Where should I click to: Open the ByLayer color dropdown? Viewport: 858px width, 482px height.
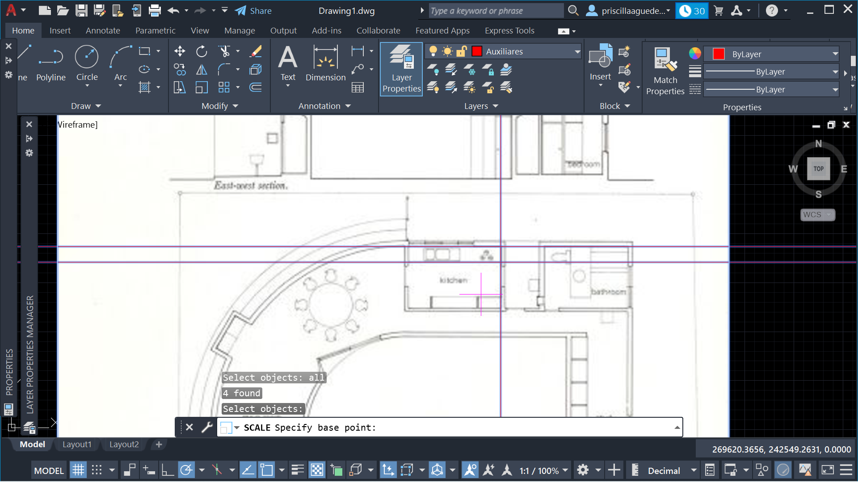pyautogui.click(x=835, y=54)
